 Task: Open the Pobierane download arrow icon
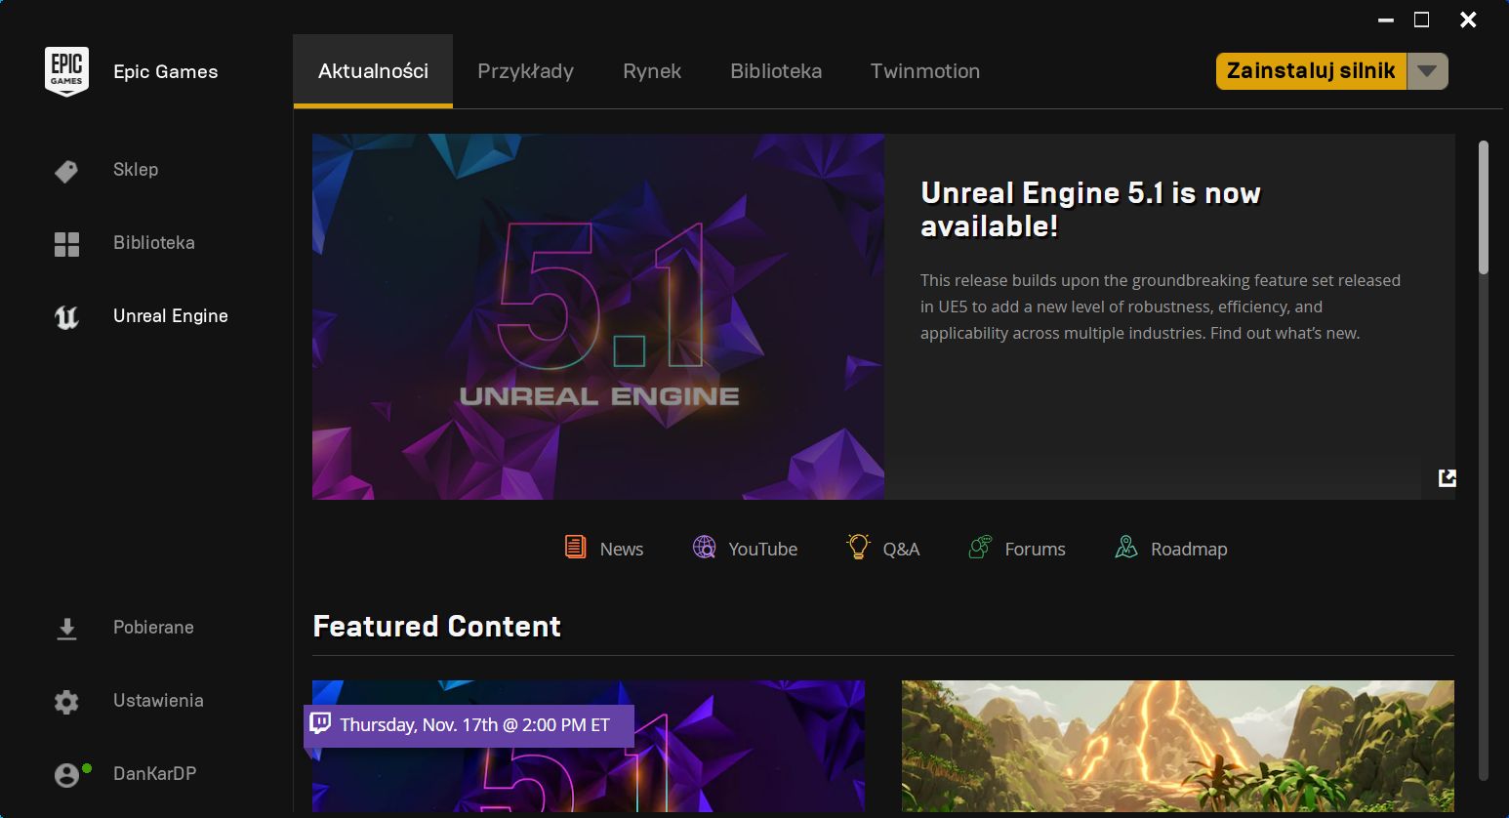pos(66,630)
